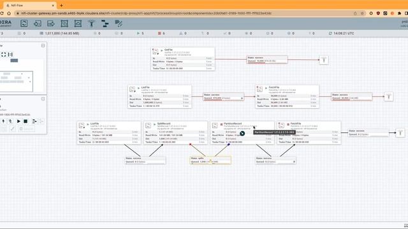The width and height of the screenshot is (408, 229).
Task: Click the Stop square button in Operate
Action: (25, 121)
